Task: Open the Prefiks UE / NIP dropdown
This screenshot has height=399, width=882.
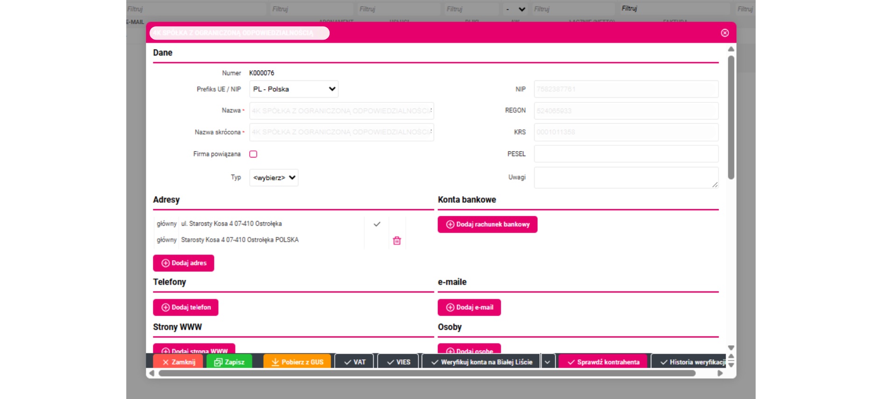Action: pyautogui.click(x=294, y=89)
